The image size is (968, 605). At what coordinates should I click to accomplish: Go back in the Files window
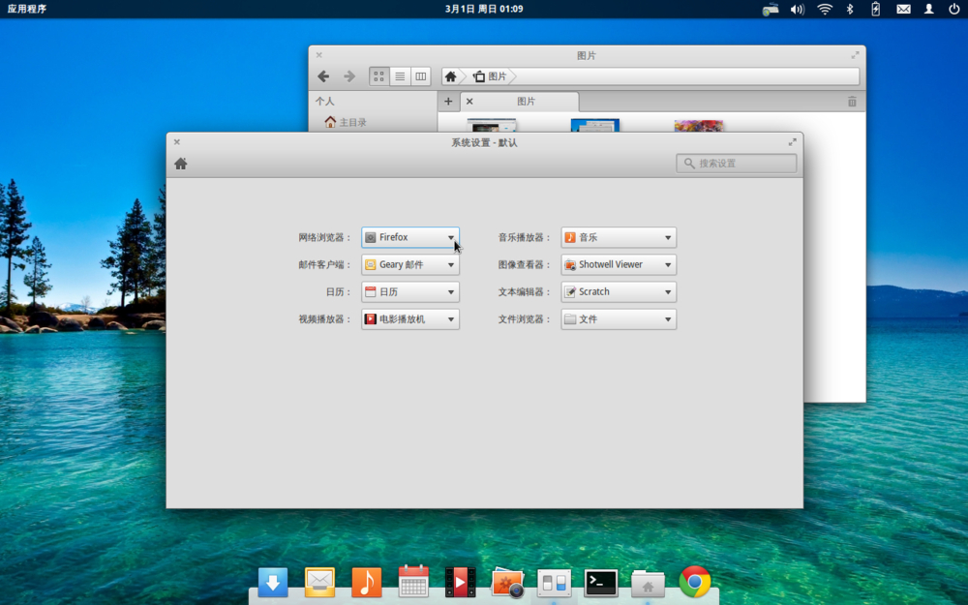coord(323,76)
